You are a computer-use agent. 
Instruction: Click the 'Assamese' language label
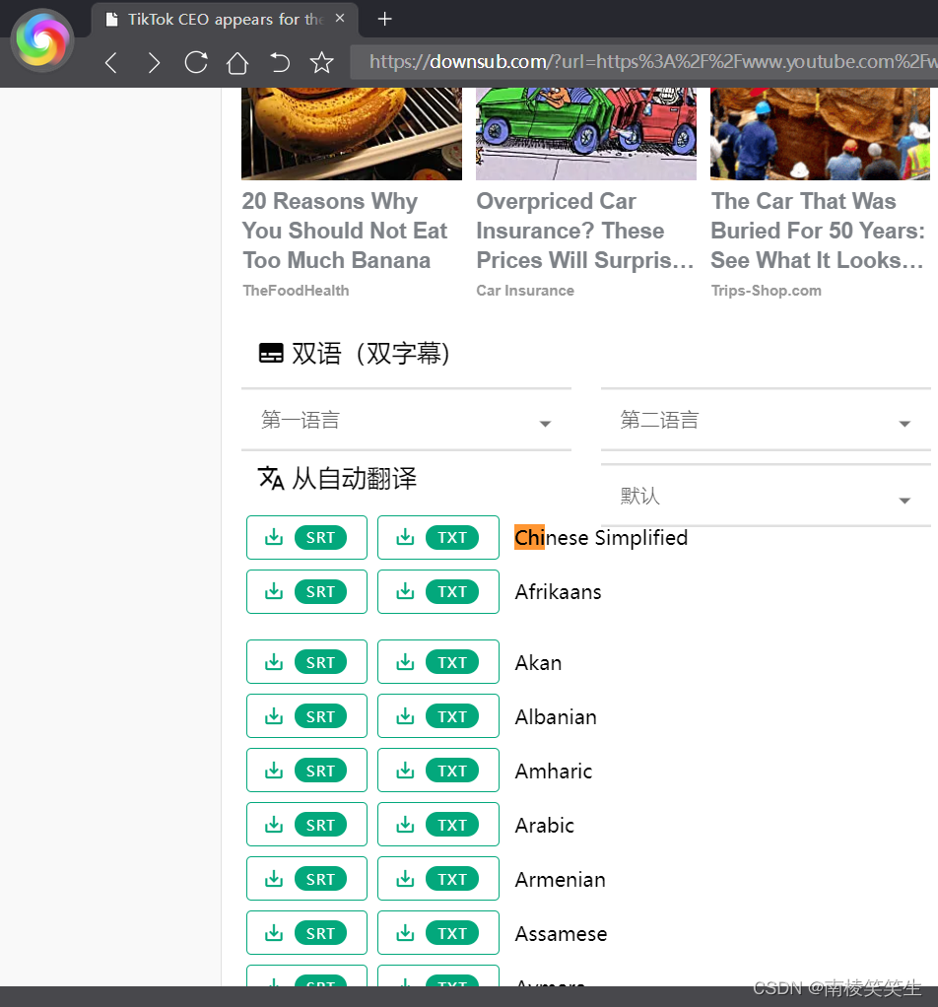561,934
